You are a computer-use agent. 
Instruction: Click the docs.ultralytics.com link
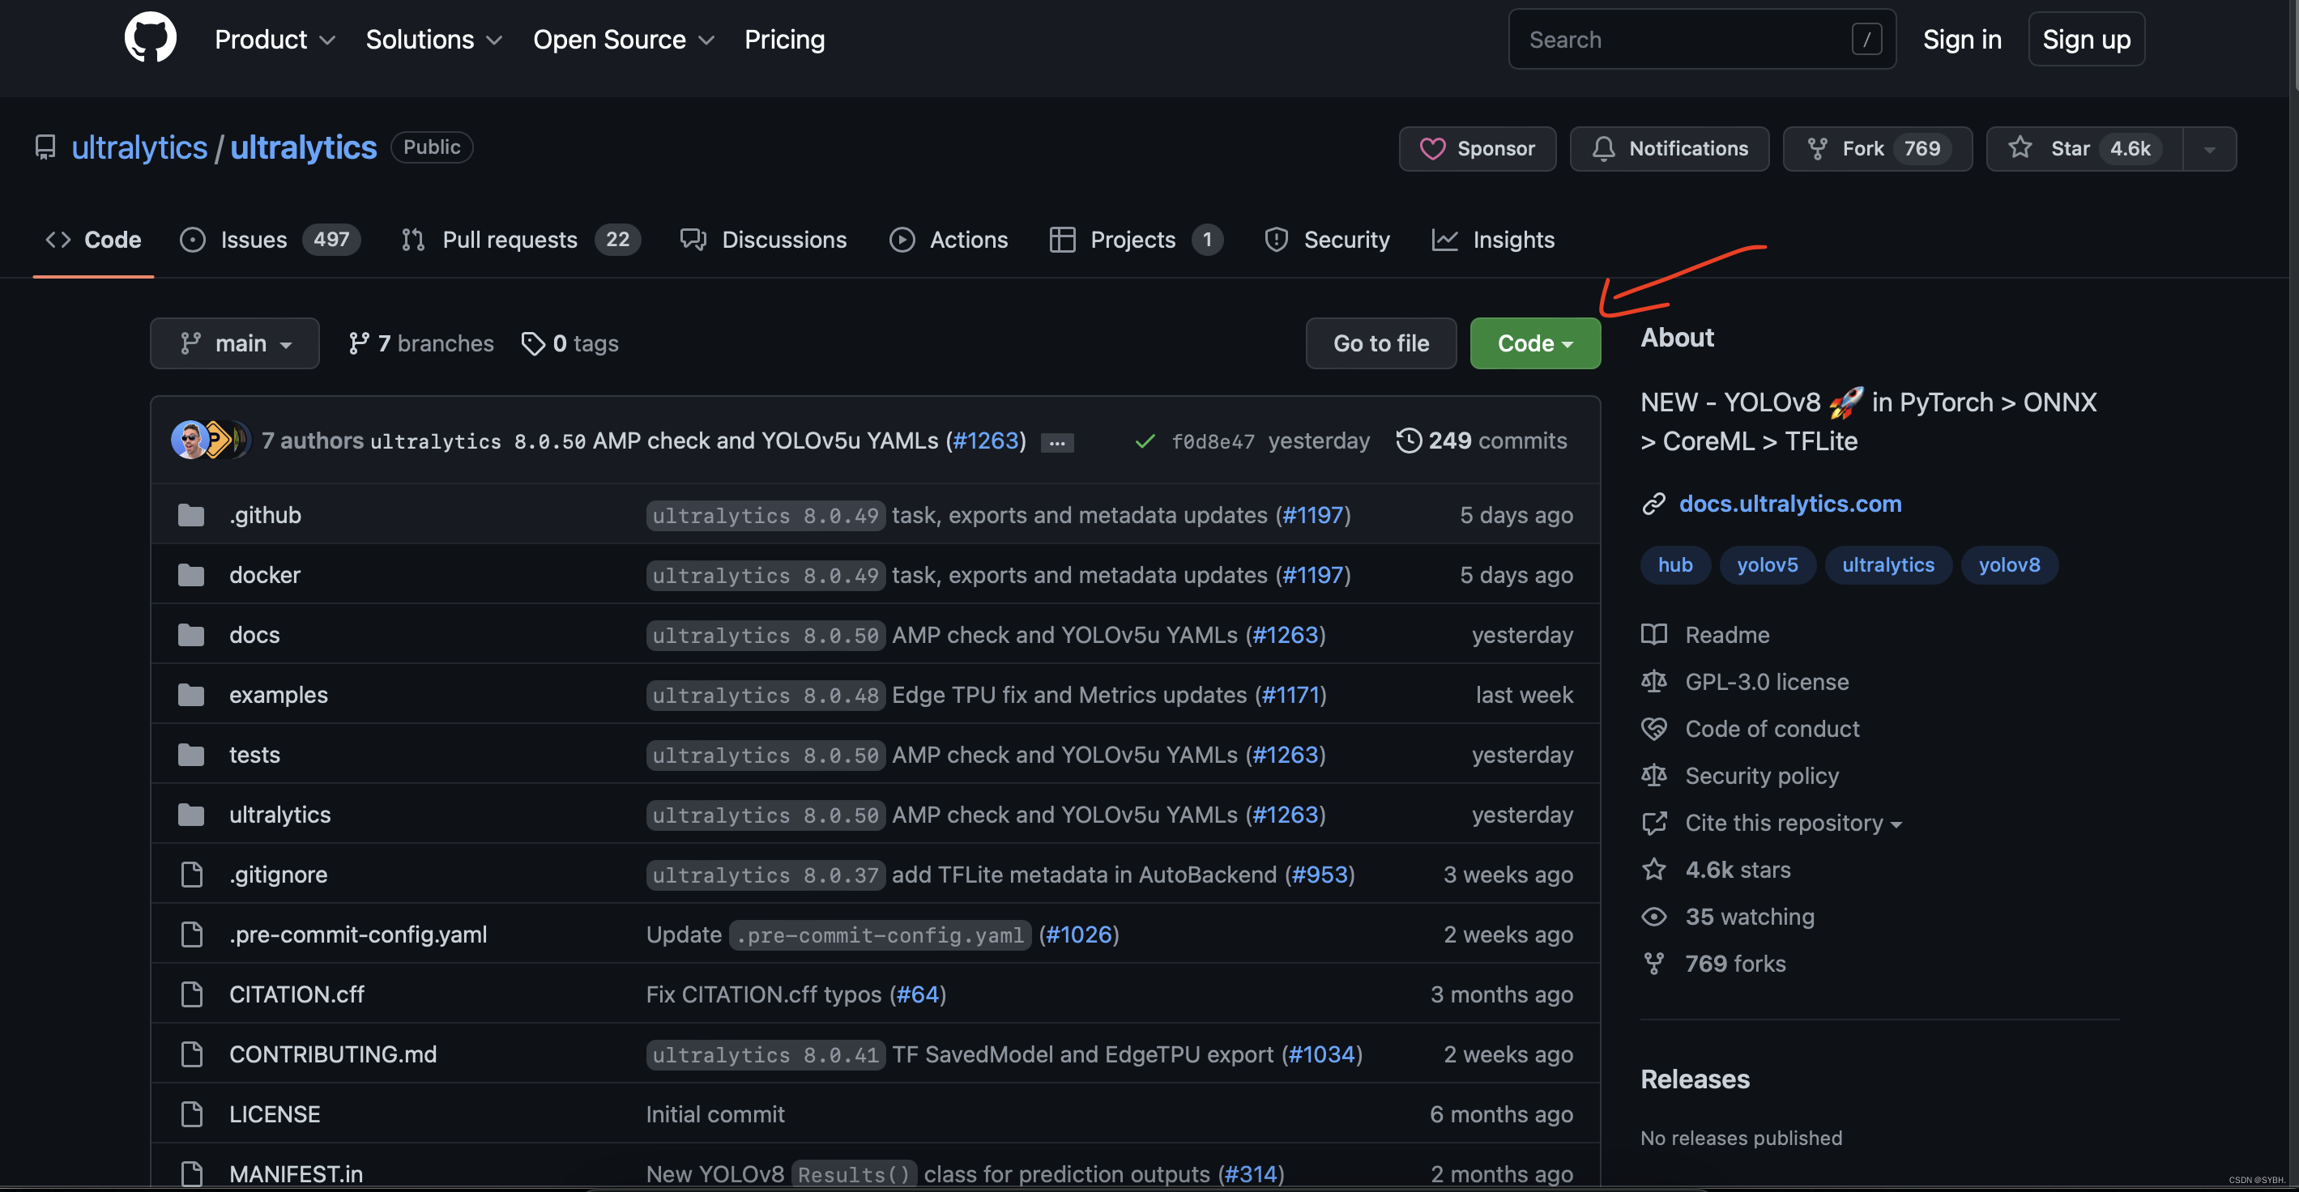[x=1789, y=502]
